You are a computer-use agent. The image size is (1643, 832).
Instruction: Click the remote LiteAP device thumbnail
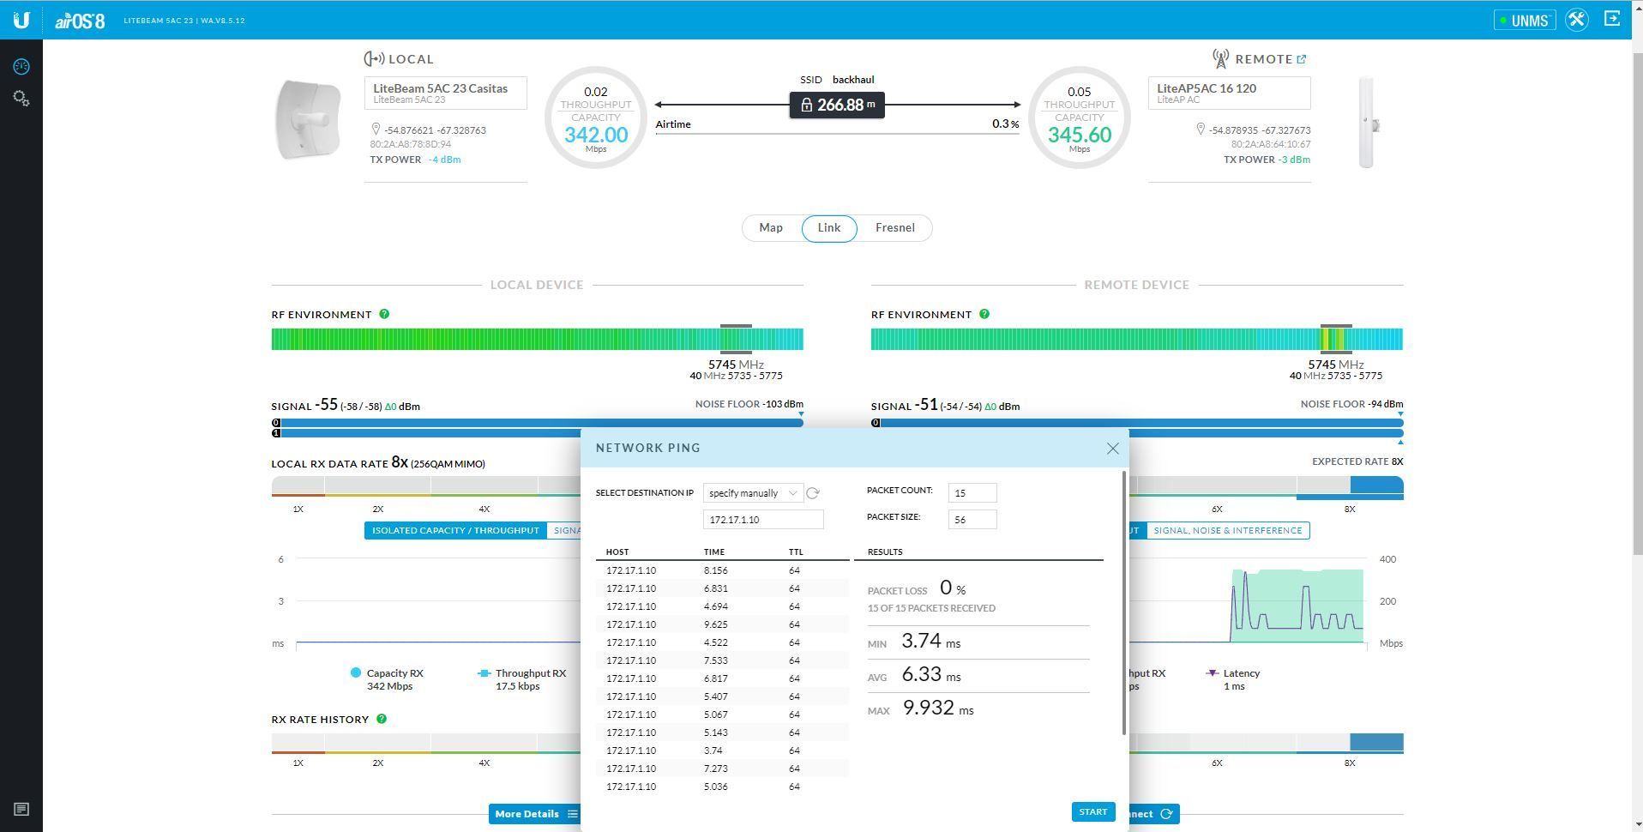(x=1367, y=123)
